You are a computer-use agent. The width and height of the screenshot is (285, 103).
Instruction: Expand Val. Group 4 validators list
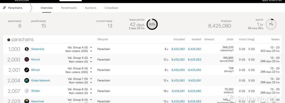pos(91,47)
